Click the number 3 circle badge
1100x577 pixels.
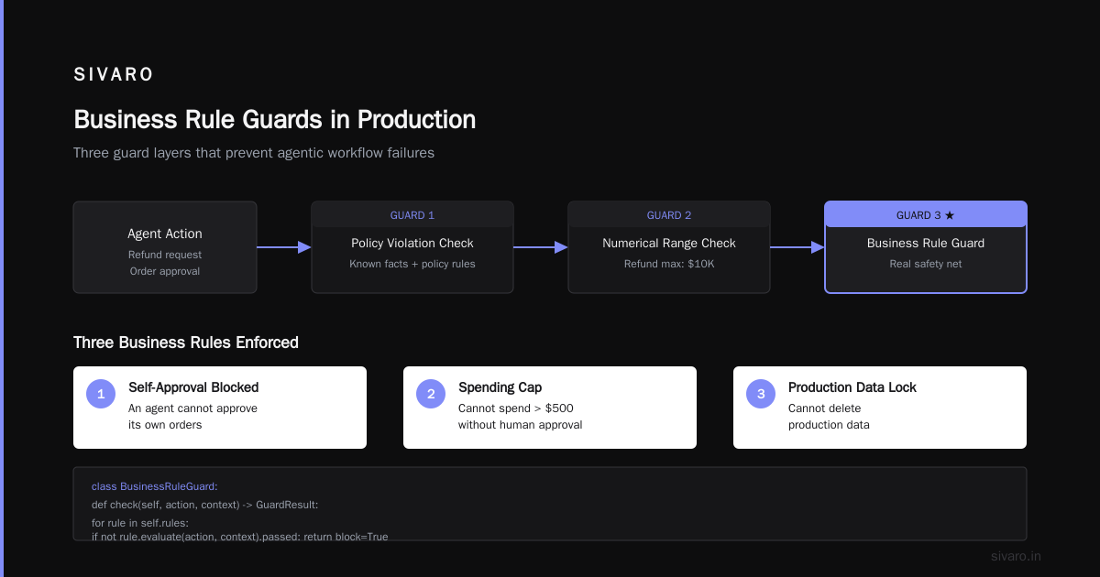(761, 394)
